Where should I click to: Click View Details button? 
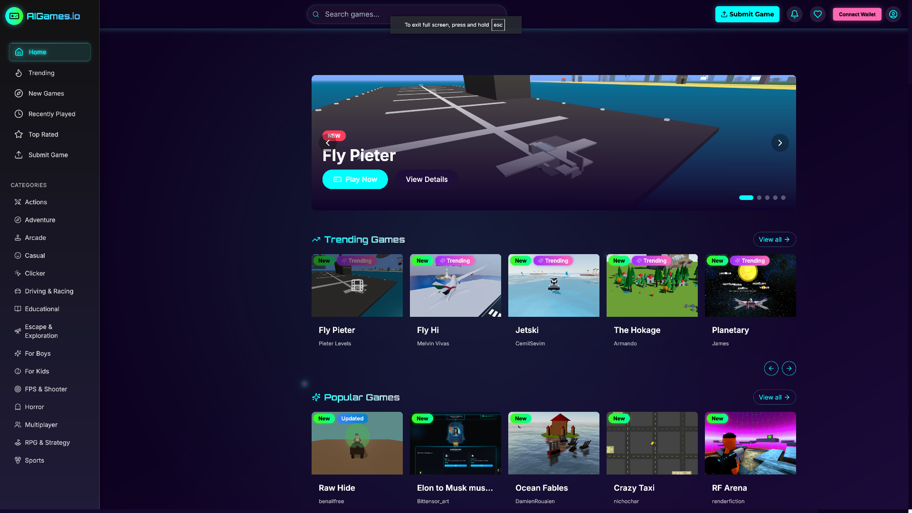[x=427, y=179]
